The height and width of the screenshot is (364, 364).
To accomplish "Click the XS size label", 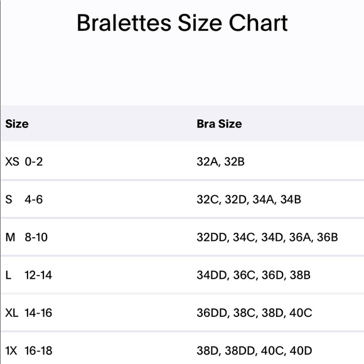I will [x=12, y=161].
